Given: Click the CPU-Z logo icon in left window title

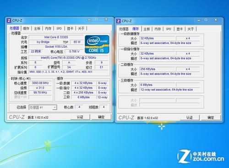Looking at the screenshot, I should tap(9, 21).
